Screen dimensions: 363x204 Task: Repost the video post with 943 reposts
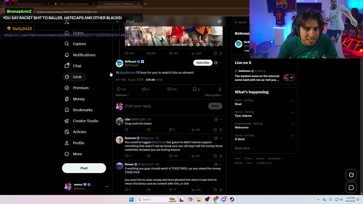(151, 53)
